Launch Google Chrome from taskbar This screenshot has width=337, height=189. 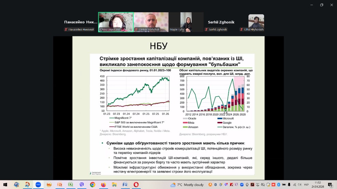(92, 185)
